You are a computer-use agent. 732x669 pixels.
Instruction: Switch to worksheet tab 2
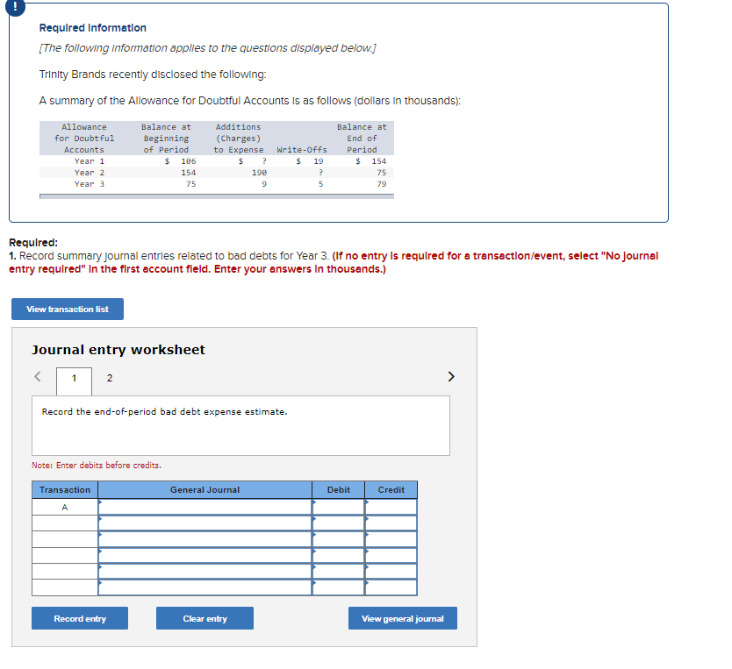pyautogui.click(x=110, y=378)
